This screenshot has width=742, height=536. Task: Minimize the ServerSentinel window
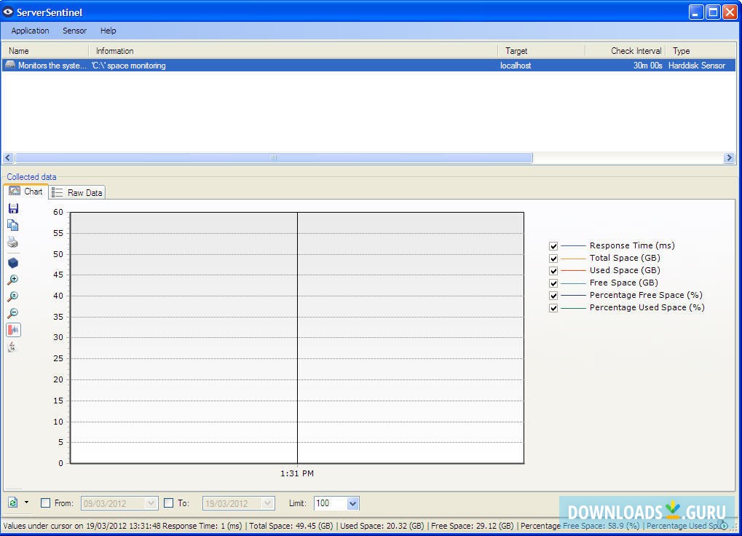[x=695, y=12]
